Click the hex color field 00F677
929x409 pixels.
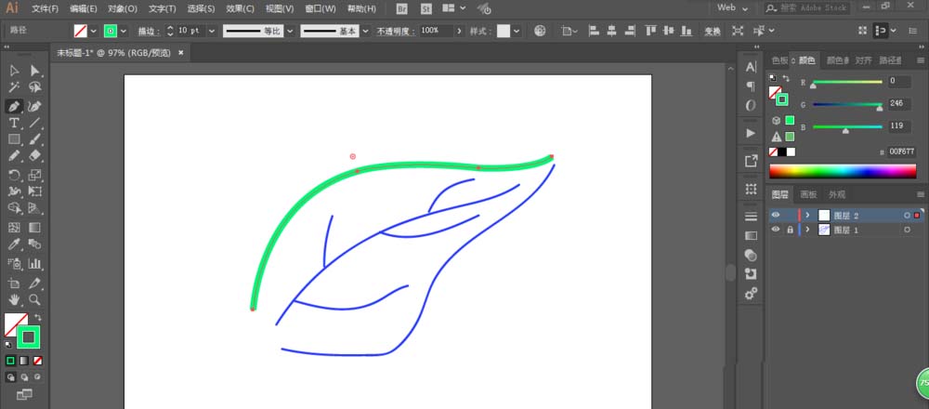901,151
